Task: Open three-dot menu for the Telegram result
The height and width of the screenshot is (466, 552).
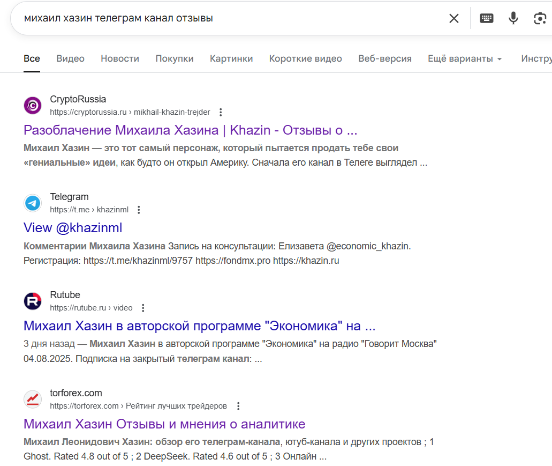Action: click(x=139, y=210)
